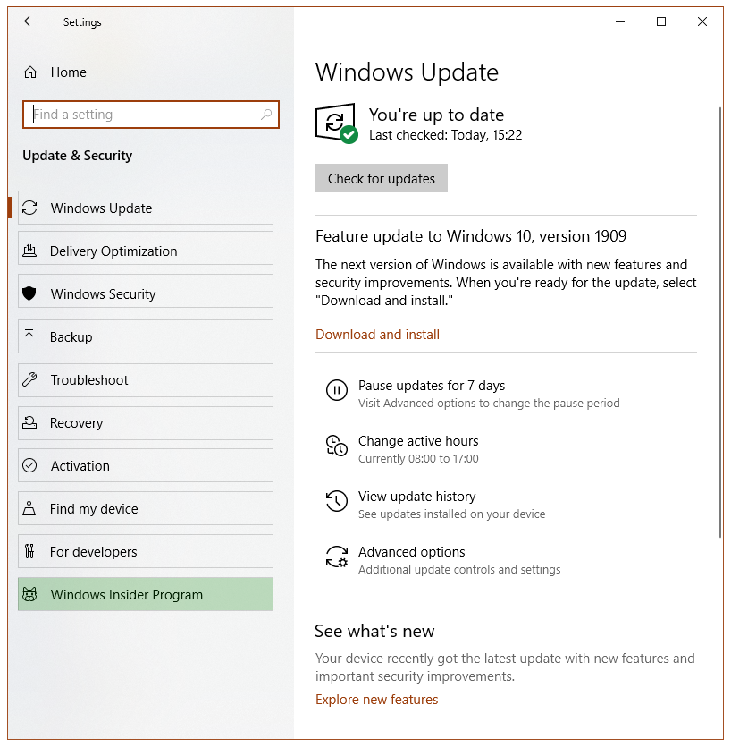731x748 pixels.
Task: Click the Troubleshoot wrench icon
Action: [x=29, y=379]
